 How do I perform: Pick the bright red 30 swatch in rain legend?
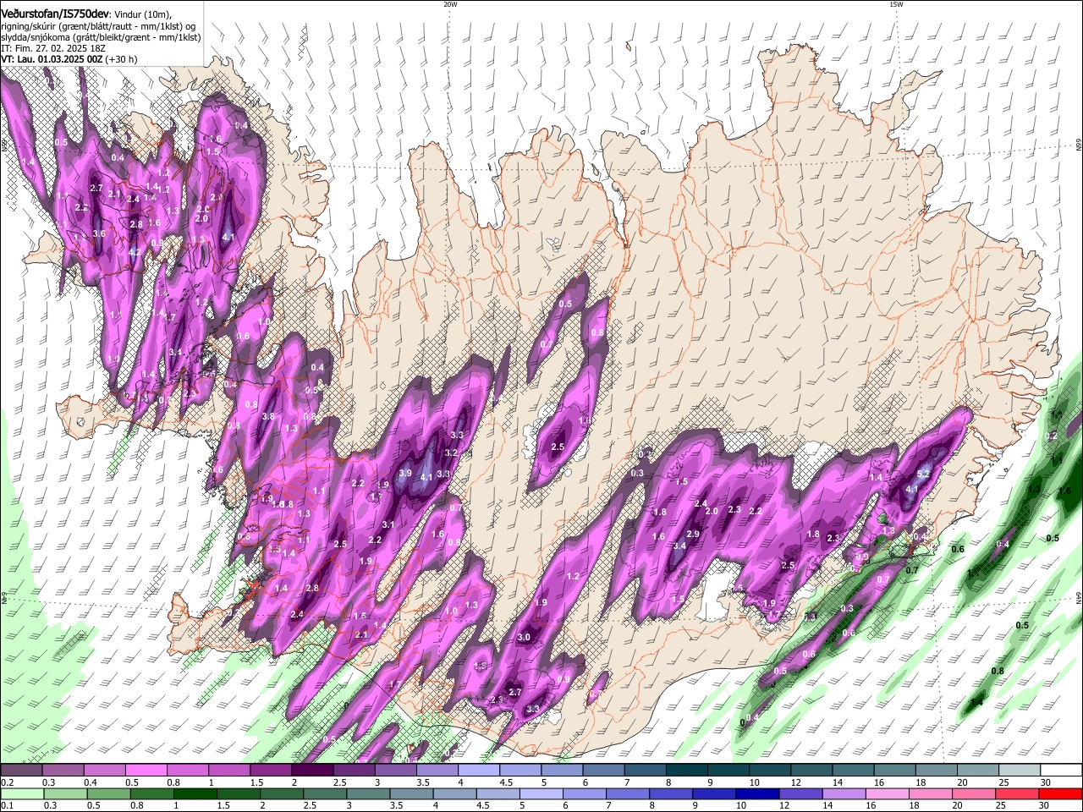click(x=1061, y=793)
